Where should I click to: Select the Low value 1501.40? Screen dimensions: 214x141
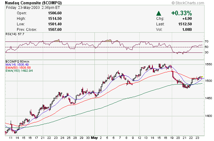[x=55, y=24]
